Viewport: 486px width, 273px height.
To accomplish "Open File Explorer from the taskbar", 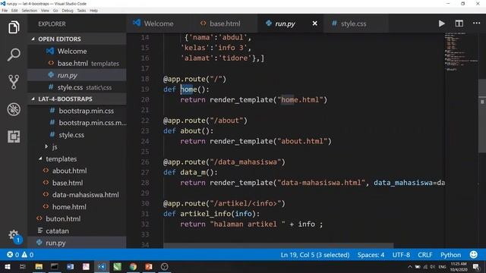I will point(39,266).
